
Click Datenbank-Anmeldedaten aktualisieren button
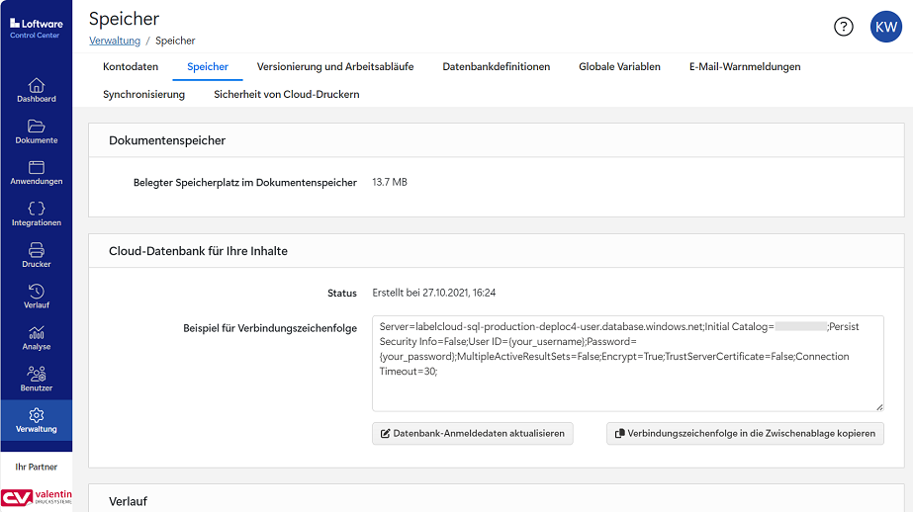[473, 434]
